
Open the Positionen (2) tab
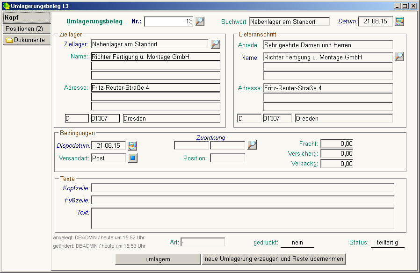click(27, 29)
